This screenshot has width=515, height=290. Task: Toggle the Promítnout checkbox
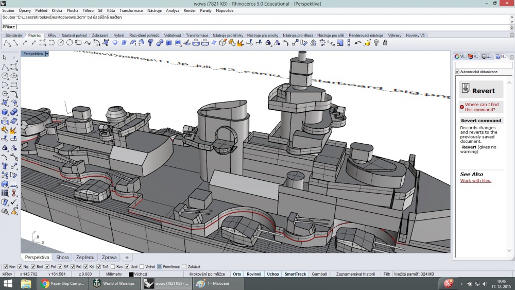click(160, 267)
